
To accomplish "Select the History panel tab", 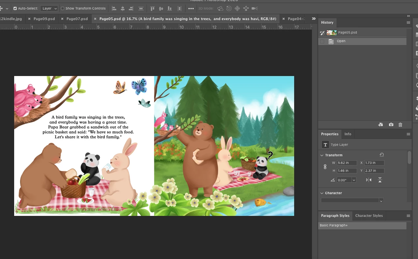I will click(327, 22).
